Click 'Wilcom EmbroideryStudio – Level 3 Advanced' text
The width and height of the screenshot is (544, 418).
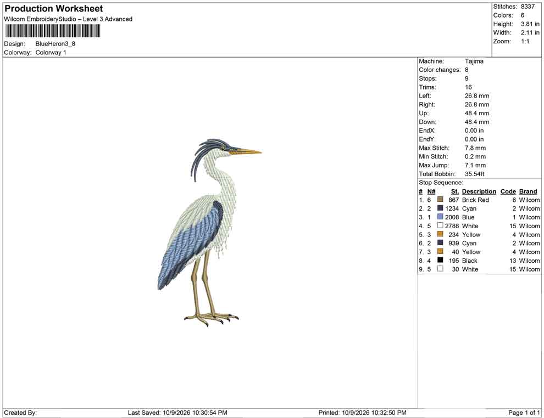(68, 19)
